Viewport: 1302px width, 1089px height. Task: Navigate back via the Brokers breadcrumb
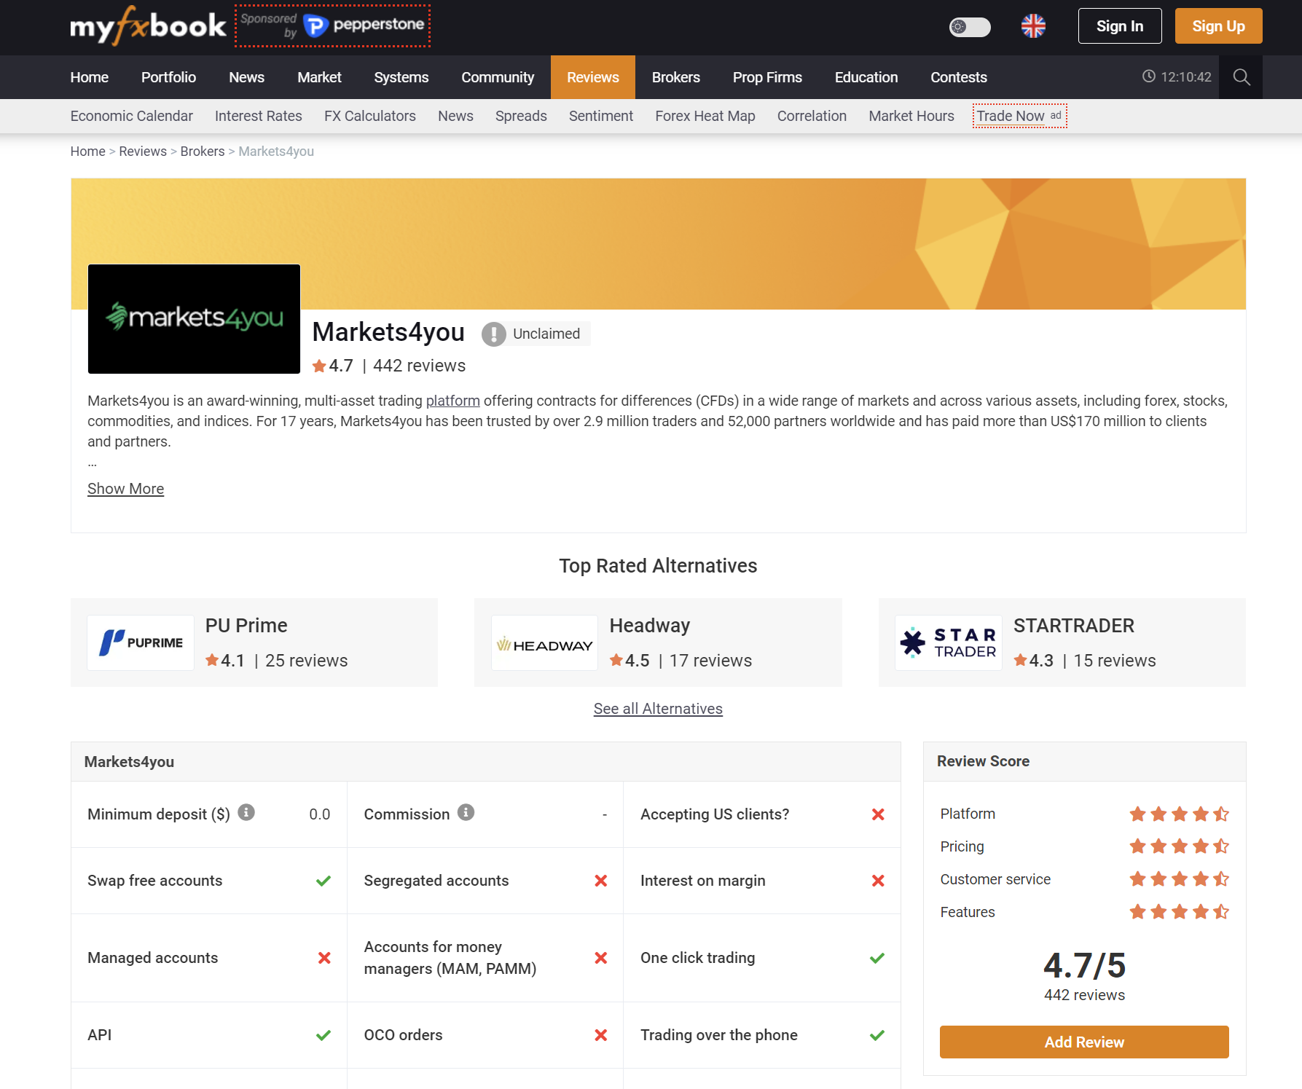point(202,151)
